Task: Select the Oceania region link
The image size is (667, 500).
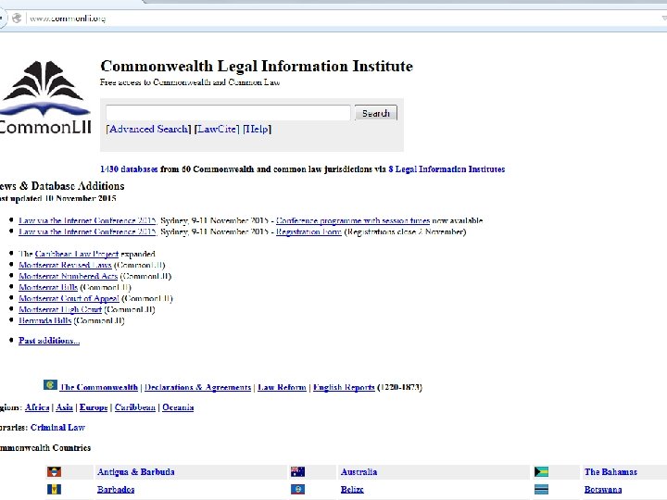Action: click(178, 406)
